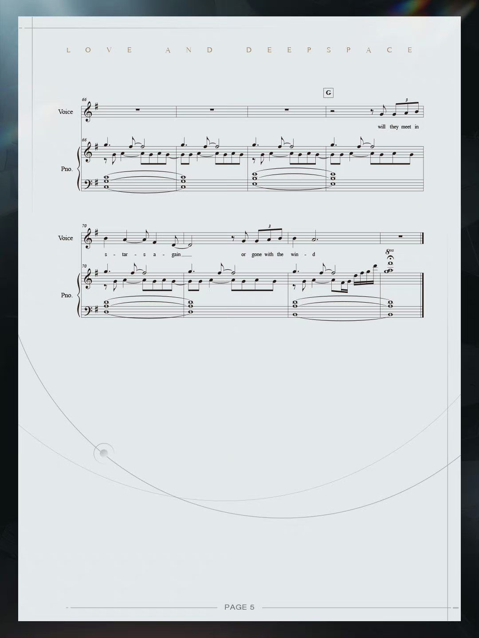Click the first 'Pno.' staff label
Image resolution: width=479 pixels, height=638 pixels.
click(67, 169)
